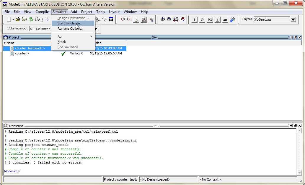The image size is (305, 185).
Task: Click the Save disk toolbar icon
Action: coord(25,19)
